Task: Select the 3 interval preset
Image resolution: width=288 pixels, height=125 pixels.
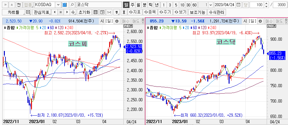Action: [170, 5]
